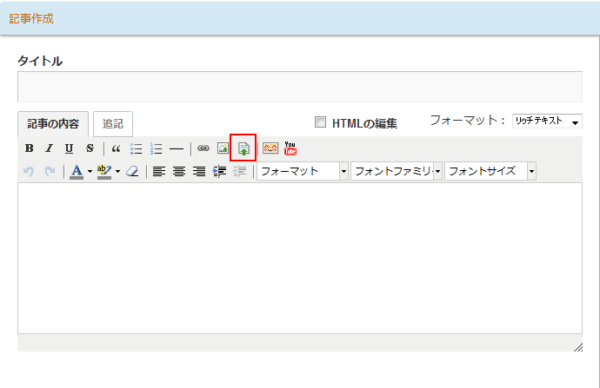Image resolution: width=600 pixels, height=388 pixels.
Task: Decrease paragraph indent
Action: tap(239, 172)
